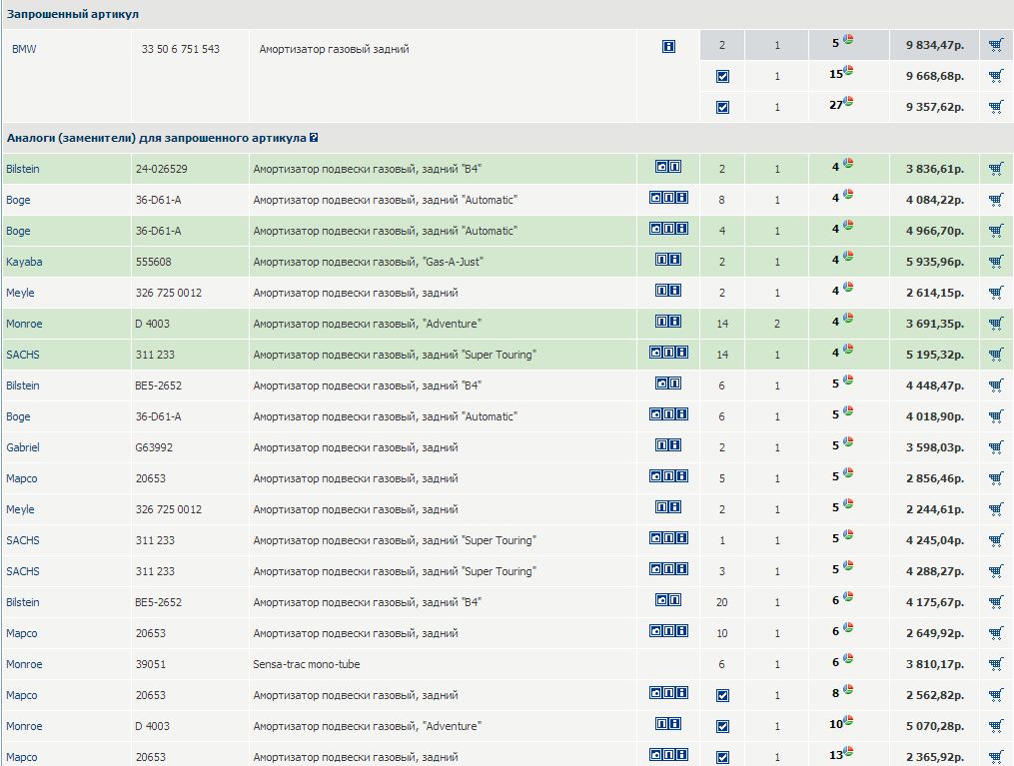Add Monroe D 4003 at 5 070,28р. to cart
This screenshot has height=766, width=1014.
pos(996,726)
